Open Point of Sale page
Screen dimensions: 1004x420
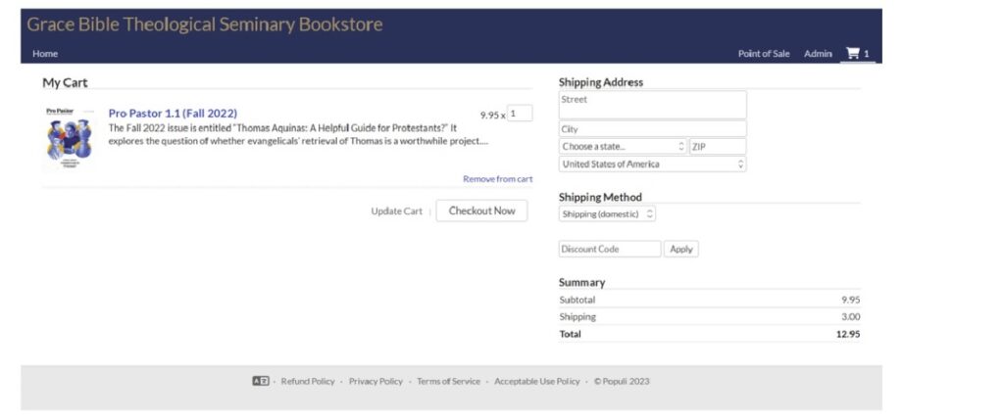point(763,54)
